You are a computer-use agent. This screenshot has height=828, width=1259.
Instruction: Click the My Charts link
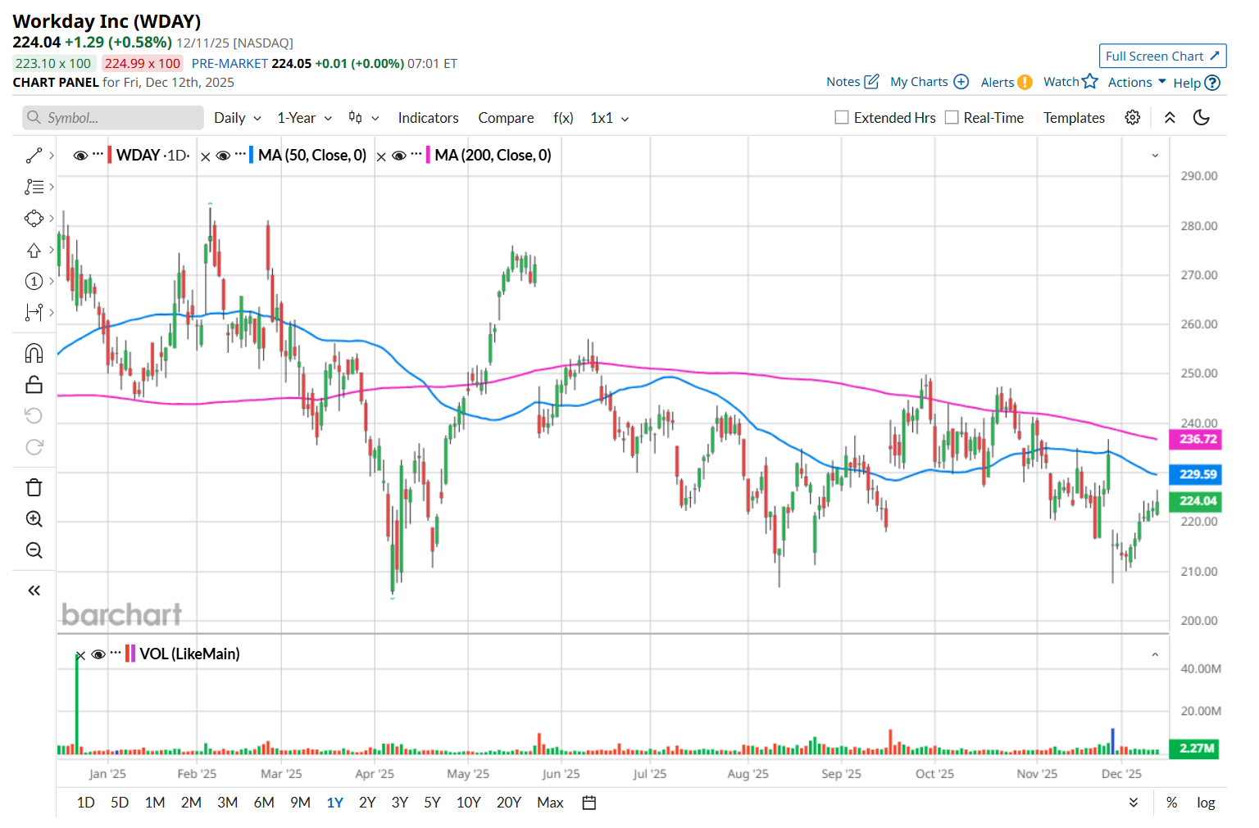pyautogui.click(x=929, y=82)
